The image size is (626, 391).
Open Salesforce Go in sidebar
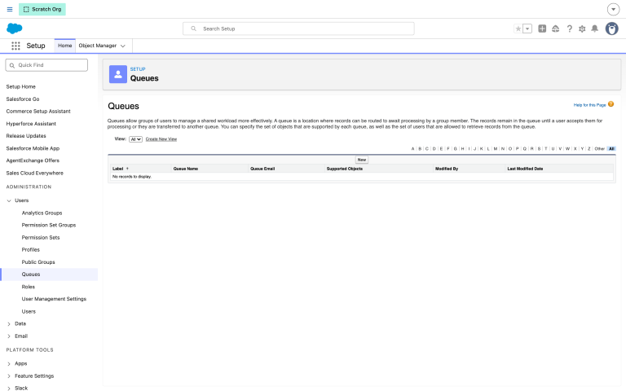pyautogui.click(x=23, y=99)
